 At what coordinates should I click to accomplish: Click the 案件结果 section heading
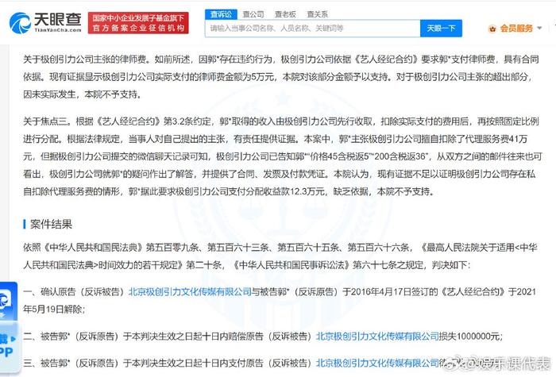(51, 224)
